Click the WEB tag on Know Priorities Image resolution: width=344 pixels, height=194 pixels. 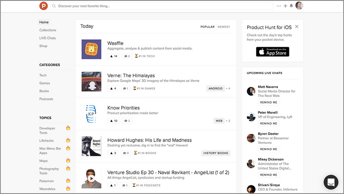pos(219,121)
